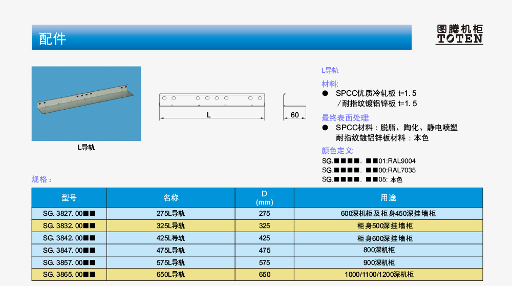Click the 配件 header title
The width and height of the screenshot is (512, 286).
point(53,38)
